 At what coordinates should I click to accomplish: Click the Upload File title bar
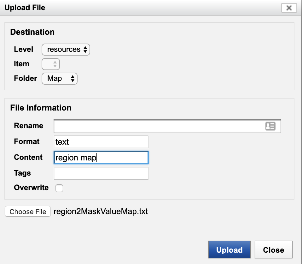click(126, 8)
